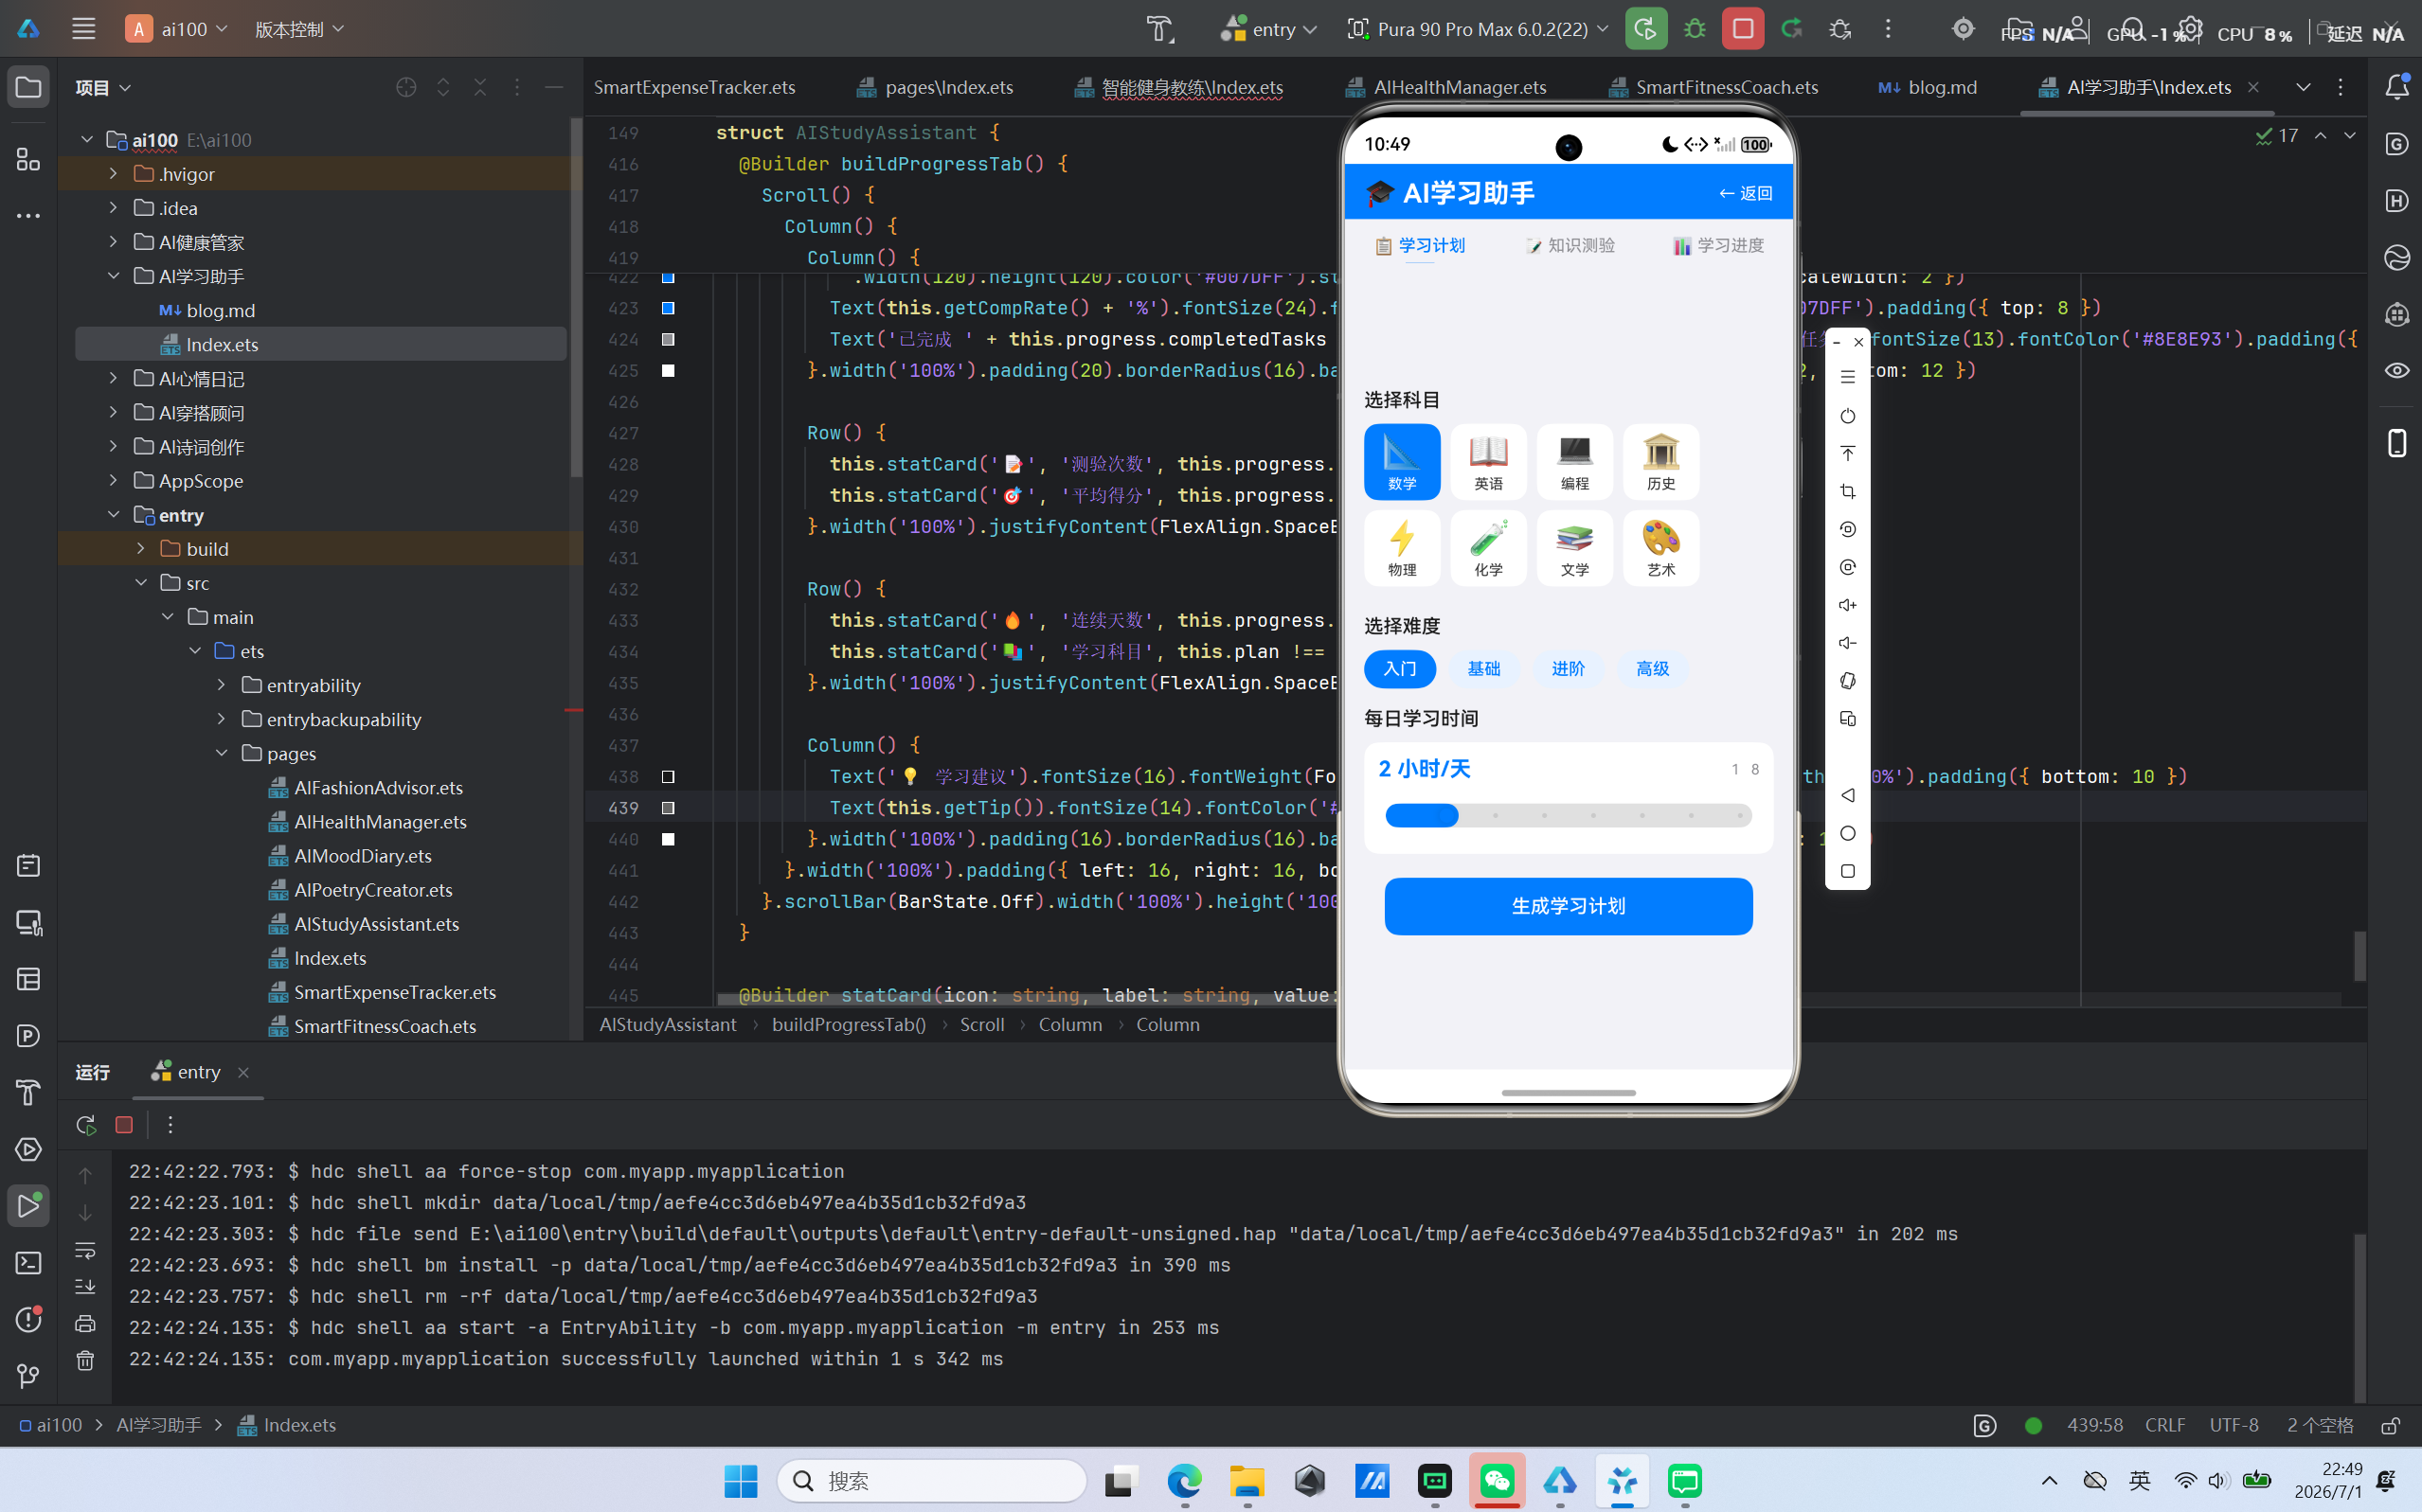
Task: Click the emulator screenshot crop icon
Action: [x=1848, y=491]
